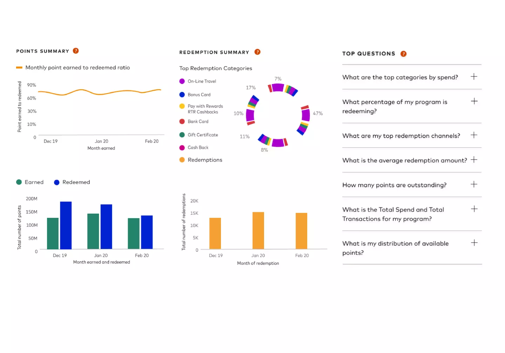Click plus icon beside points outstanding question
Viewport: 505px width, 353px height.
coord(474,184)
